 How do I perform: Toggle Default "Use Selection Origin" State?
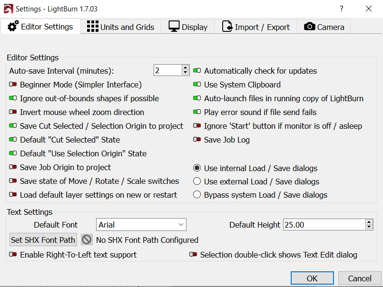click(x=13, y=153)
